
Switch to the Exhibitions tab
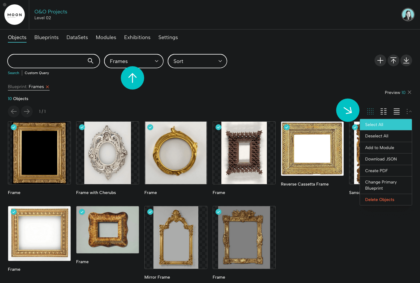coord(137,37)
